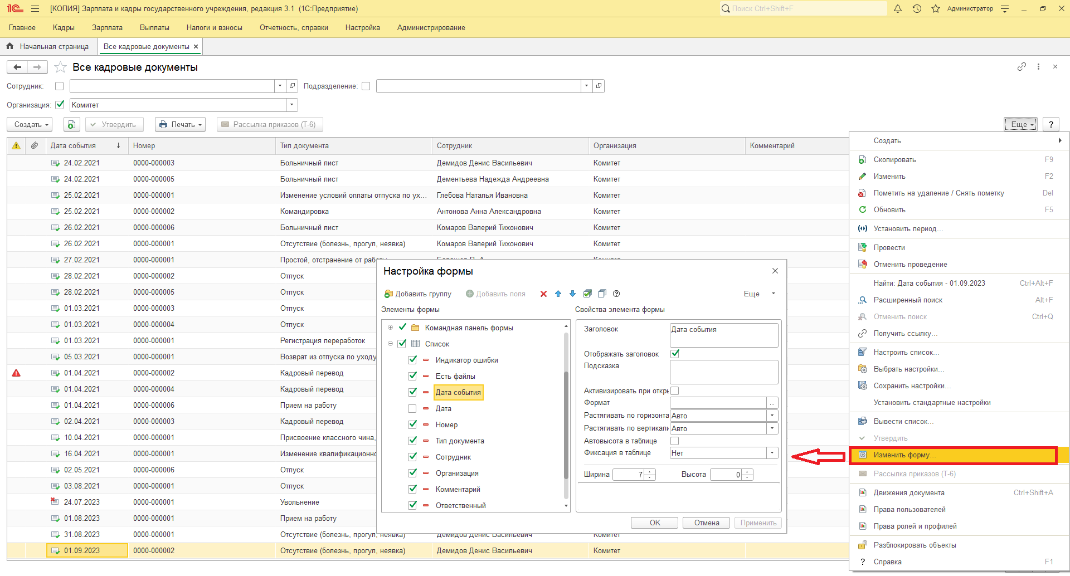Increase Ширина value with stepper up arrow
Screen dimensions: 1070x576
click(x=650, y=472)
